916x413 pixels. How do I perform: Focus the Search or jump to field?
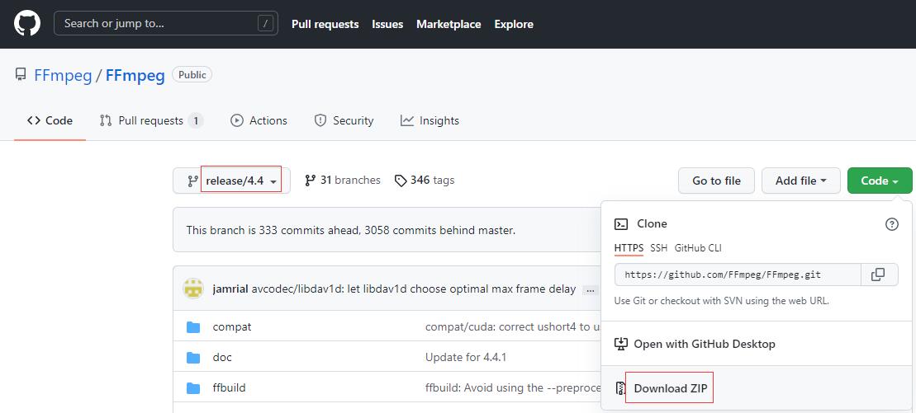click(166, 24)
